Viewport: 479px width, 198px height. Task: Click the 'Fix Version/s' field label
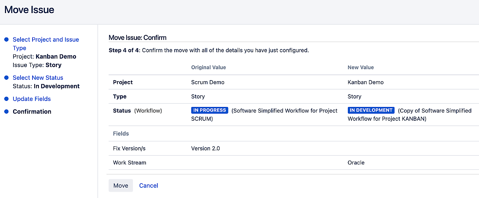coord(129,149)
